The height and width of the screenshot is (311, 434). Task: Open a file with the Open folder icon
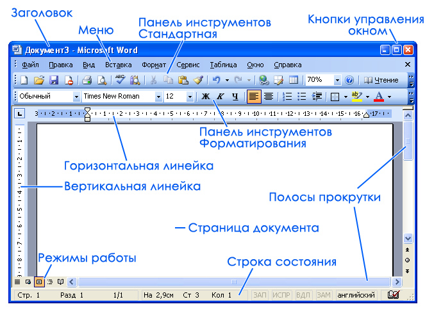click(x=39, y=81)
